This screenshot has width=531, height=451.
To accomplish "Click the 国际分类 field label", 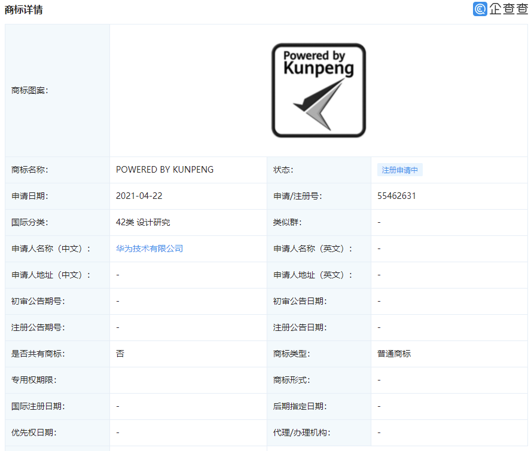I will coord(29,222).
